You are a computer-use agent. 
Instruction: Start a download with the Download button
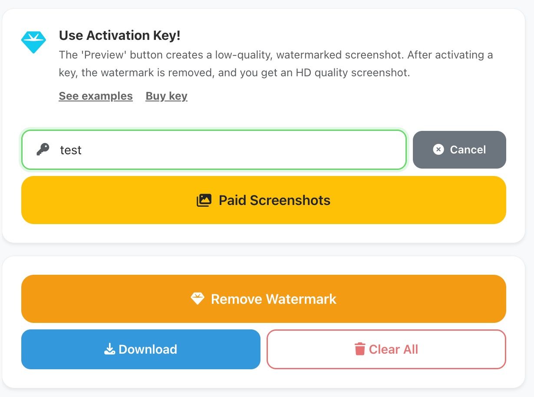pos(141,349)
